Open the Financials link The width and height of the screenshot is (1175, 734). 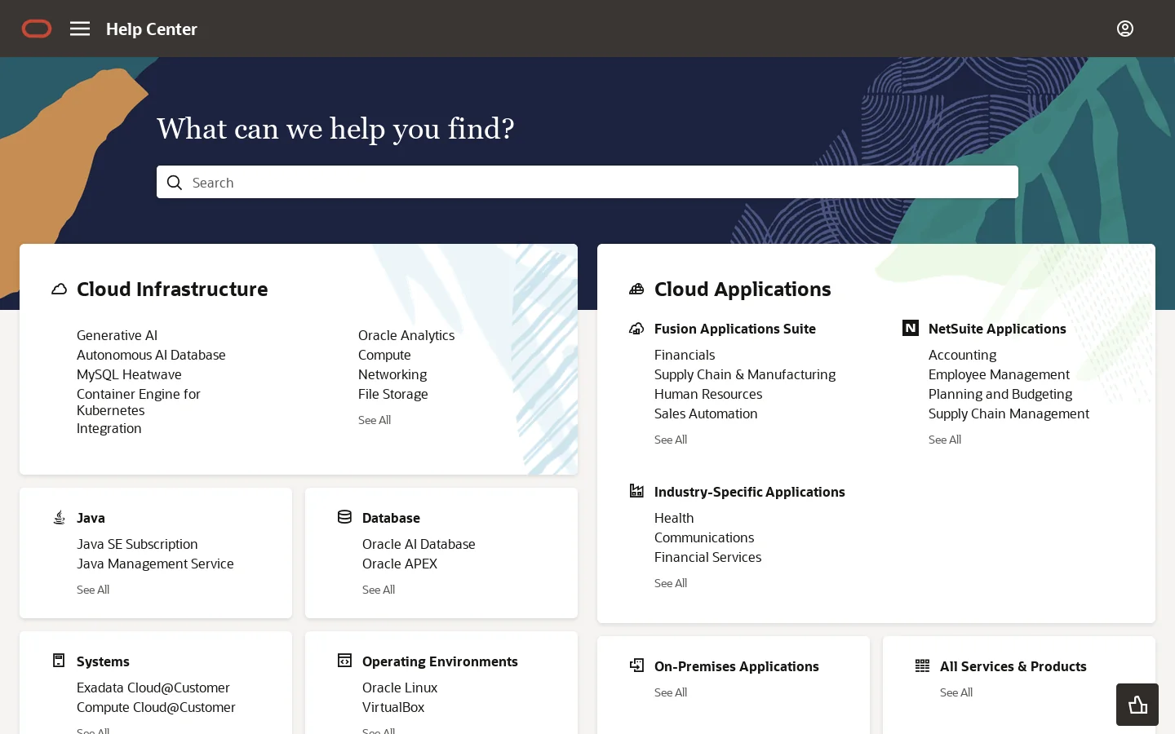pos(685,355)
